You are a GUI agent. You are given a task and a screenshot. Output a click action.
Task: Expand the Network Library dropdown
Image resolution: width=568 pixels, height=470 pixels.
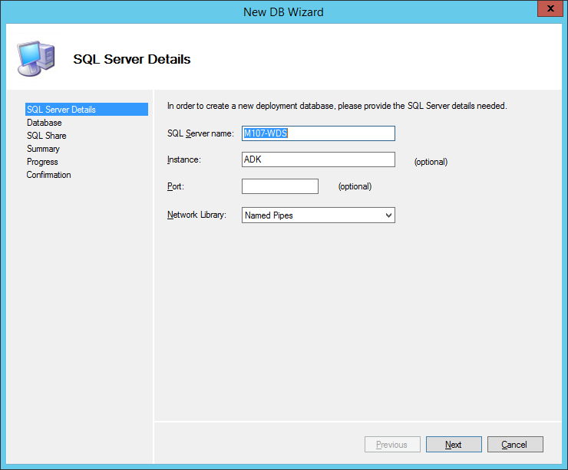pos(318,215)
